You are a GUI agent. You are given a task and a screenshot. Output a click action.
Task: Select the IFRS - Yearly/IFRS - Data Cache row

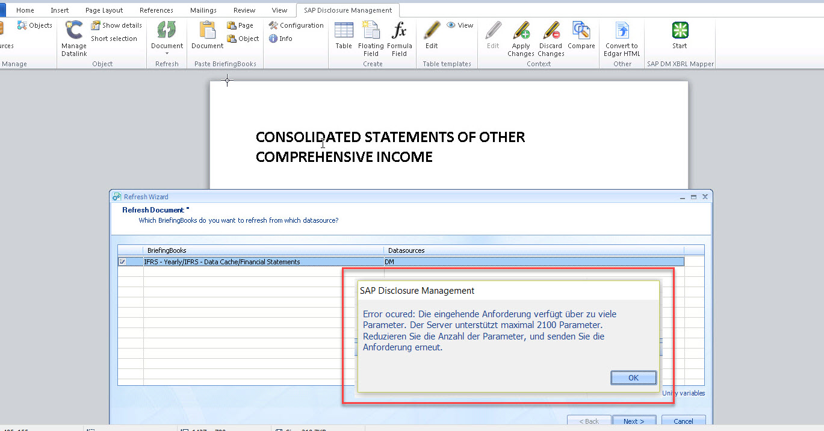(x=400, y=262)
